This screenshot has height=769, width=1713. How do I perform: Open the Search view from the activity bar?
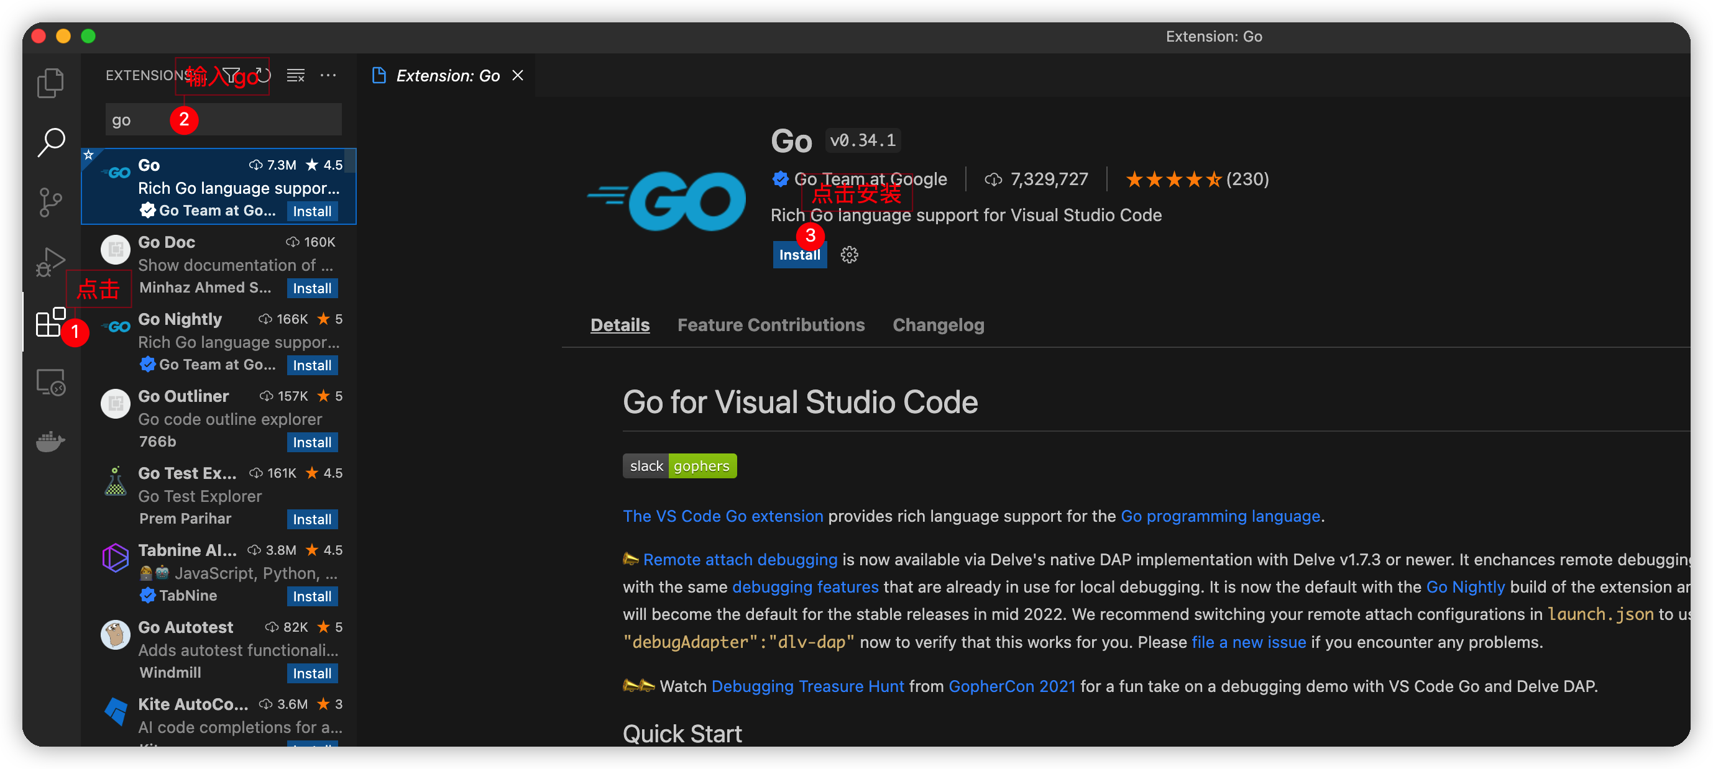[50, 142]
